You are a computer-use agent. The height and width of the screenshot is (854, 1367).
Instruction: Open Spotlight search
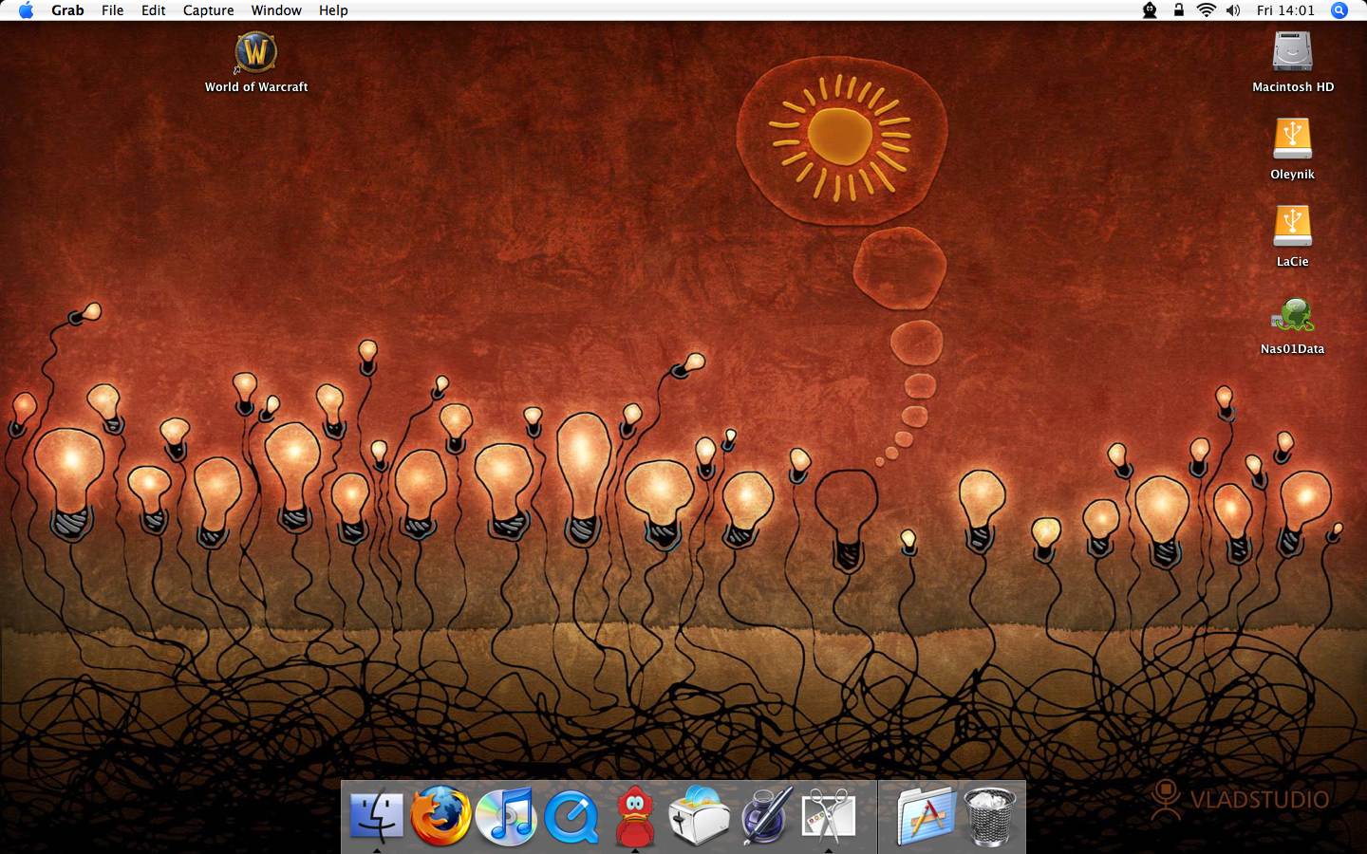click(1339, 10)
